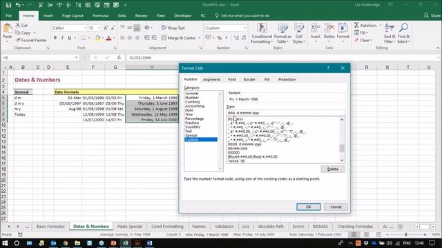Click the Delete cells icon
The image size is (442, 248).
(x=329, y=28)
